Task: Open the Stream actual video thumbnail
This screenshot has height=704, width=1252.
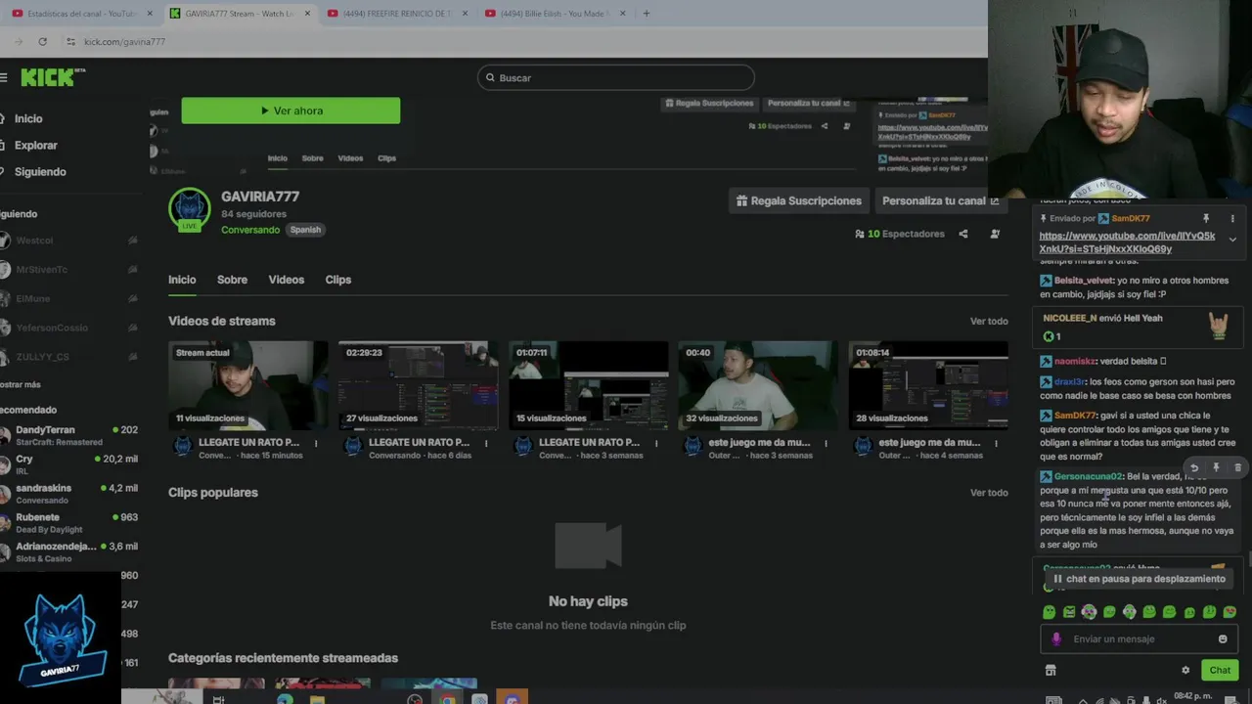Action: 247,385
